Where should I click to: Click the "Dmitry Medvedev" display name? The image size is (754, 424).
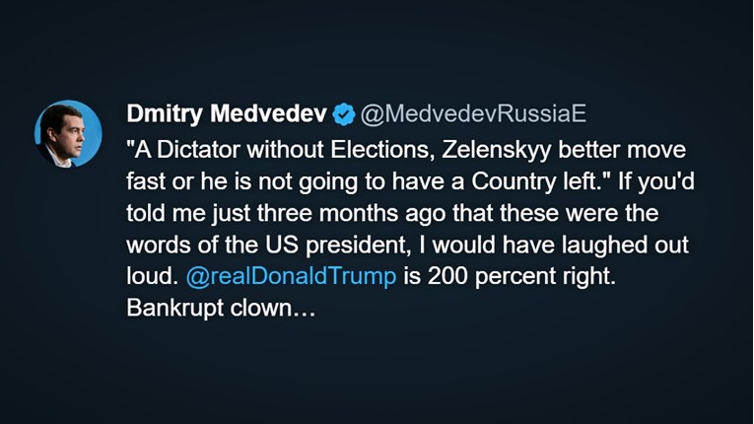pyautogui.click(x=227, y=114)
